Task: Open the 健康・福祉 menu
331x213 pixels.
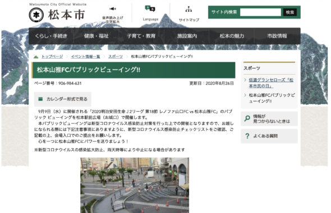Action: (x=96, y=36)
